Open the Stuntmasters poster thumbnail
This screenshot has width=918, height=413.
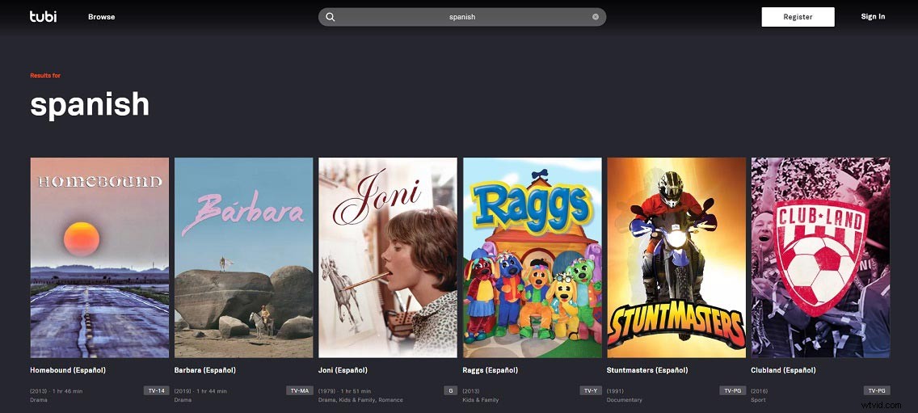click(x=676, y=257)
